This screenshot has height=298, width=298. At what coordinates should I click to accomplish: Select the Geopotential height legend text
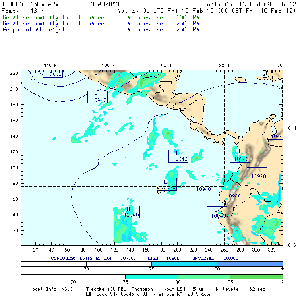(34, 30)
